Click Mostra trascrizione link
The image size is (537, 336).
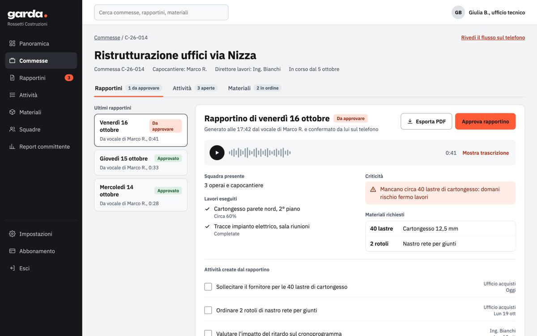[486, 153]
